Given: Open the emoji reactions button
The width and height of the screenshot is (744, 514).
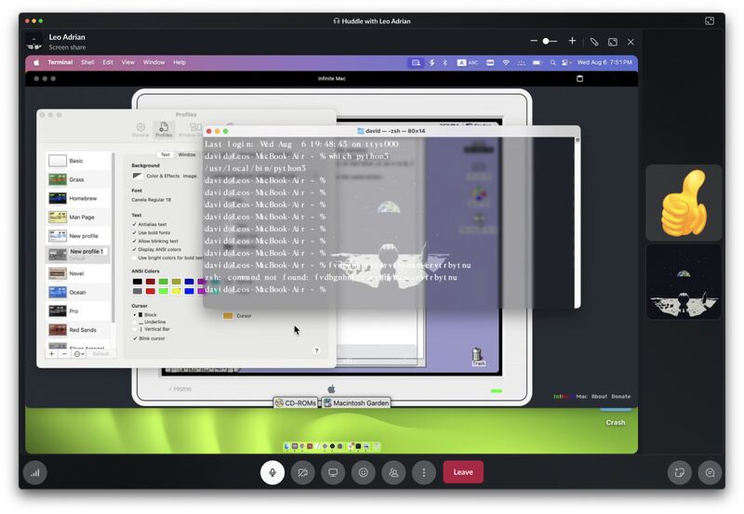Looking at the screenshot, I should pos(364,472).
